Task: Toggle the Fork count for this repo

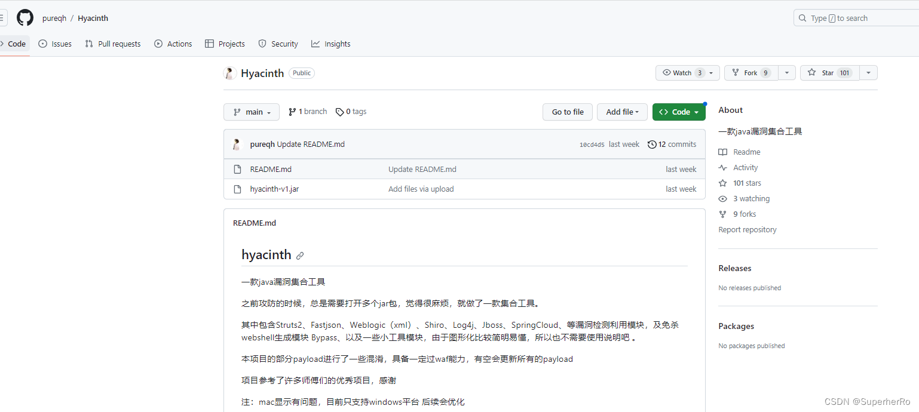Action: coord(750,72)
